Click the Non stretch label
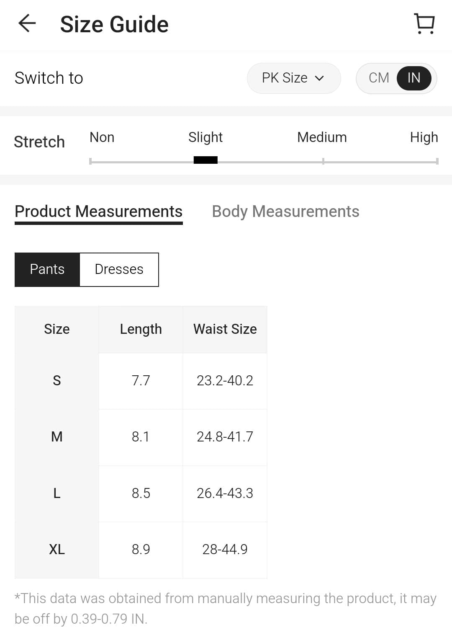This screenshot has width=452, height=640. 102,137
